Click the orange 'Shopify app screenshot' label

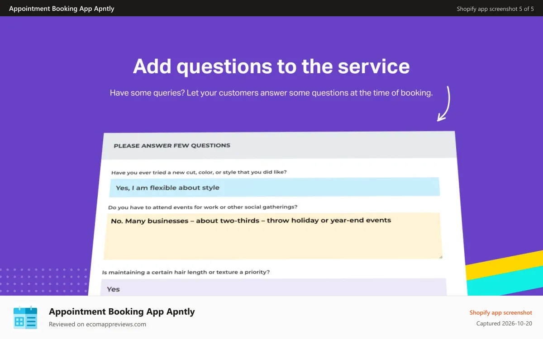(x=500, y=312)
